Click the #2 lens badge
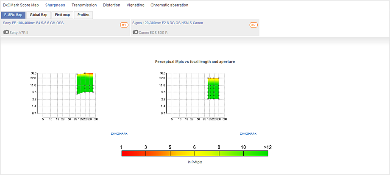Viewport: 390px width, 175px height. [x=253, y=25]
